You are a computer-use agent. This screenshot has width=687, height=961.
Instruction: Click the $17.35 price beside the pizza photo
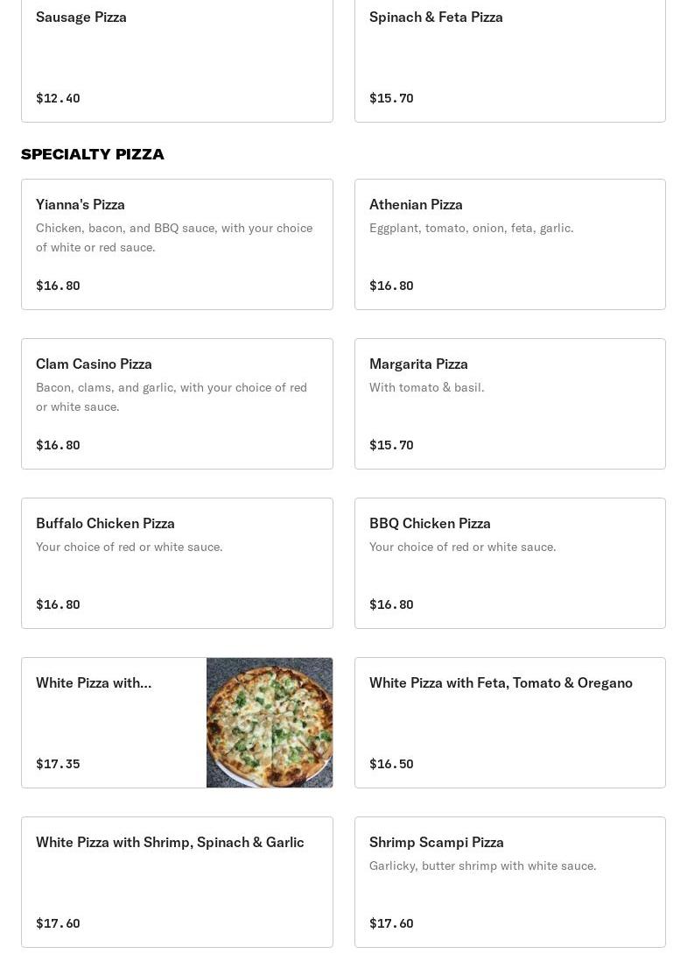(58, 764)
